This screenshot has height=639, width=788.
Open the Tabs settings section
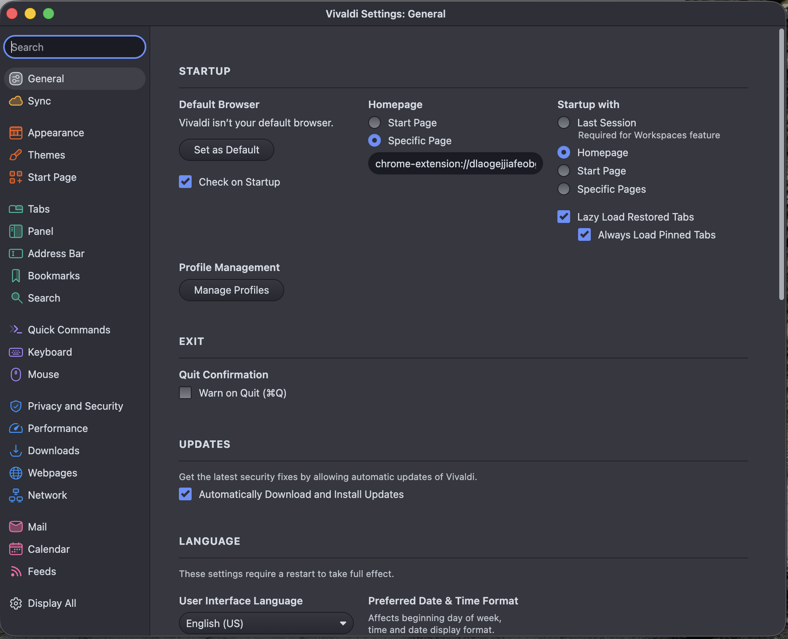39,209
